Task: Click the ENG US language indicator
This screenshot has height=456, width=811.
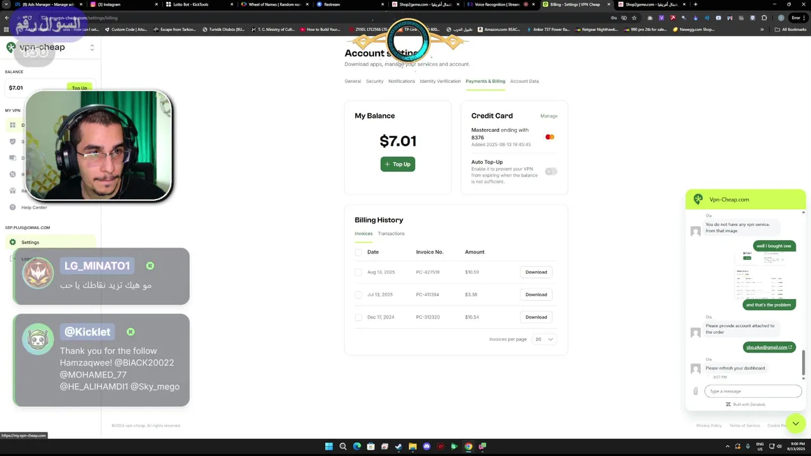Action: 760,446
